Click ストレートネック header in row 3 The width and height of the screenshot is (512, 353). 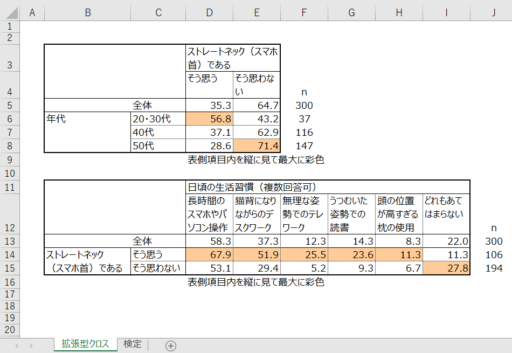pyautogui.click(x=233, y=58)
